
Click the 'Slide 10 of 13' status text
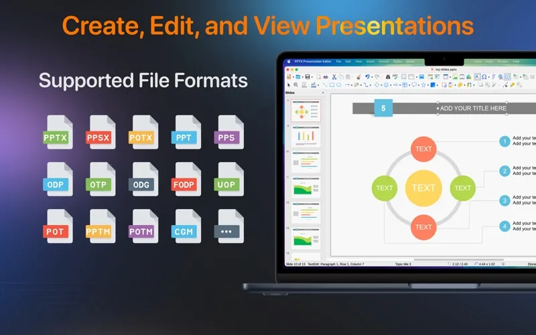pyautogui.click(x=295, y=264)
